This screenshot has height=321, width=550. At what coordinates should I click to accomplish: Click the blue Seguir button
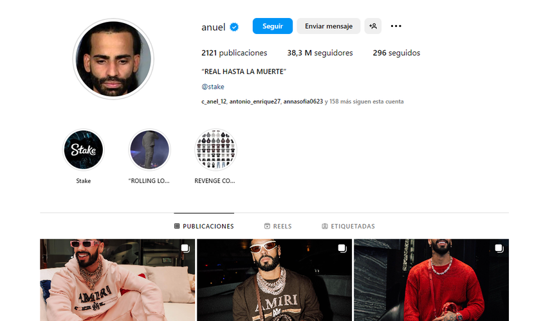coord(273,26)
